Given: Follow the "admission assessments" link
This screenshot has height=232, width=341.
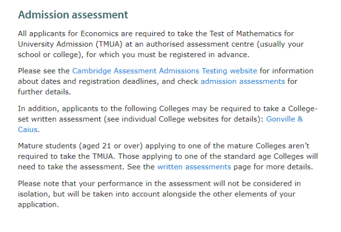Looking at the screenshot, I should pyautogui.click(x=242, y=81).
